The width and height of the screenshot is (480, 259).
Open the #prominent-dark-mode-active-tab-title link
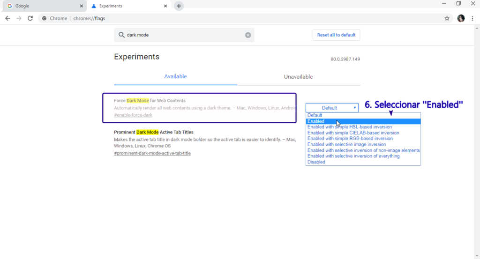click(152, 153)
